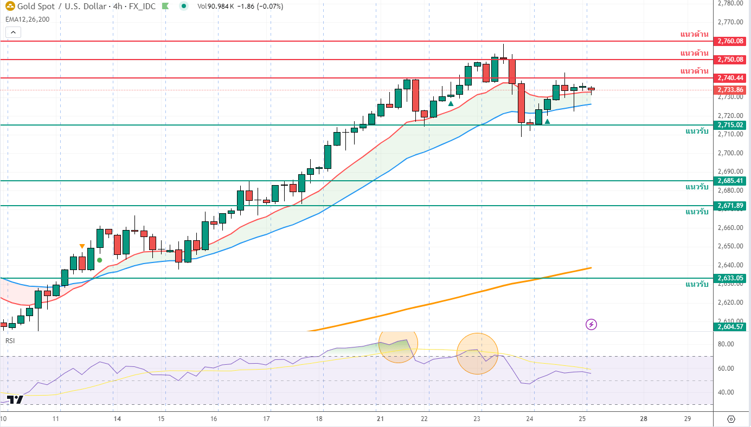Image resolution: width=751 pixels, height=427 pixels.
Task: Click the green circle marker near 14th
Action: (100, 260)
